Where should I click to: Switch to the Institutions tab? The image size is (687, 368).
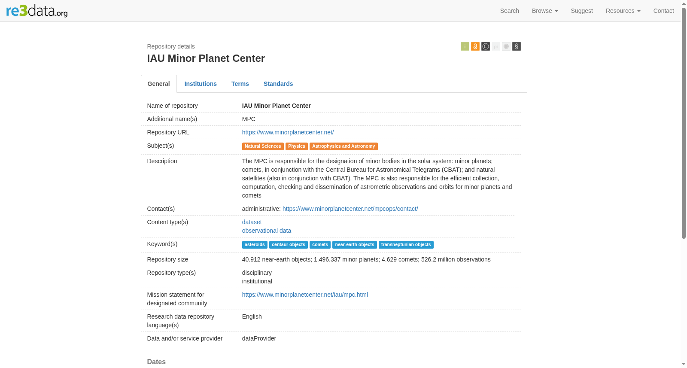(x=201, y=84)
